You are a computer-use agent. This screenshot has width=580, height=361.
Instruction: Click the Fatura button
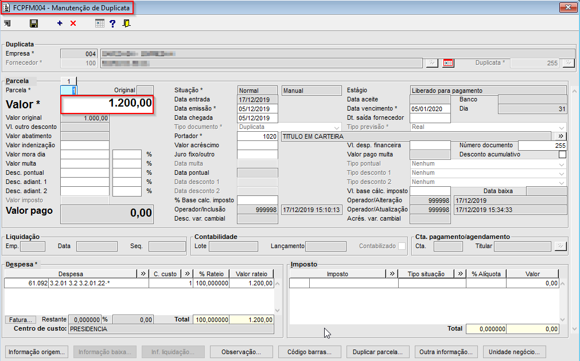point(21,320)
